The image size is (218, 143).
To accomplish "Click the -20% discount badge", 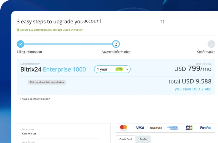I will tap(119, 69).
